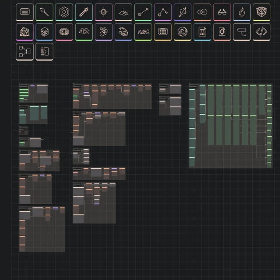Select the ABC text icon
Image resolution: width=280 pixels, height=280 pixels.
tap(143, 32)
